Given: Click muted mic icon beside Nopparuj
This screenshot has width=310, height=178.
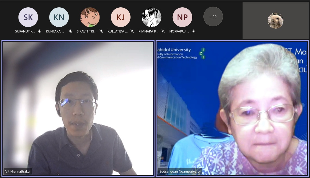Looking at the screenshot, I should pyautogui.click(x=194, y=31).
